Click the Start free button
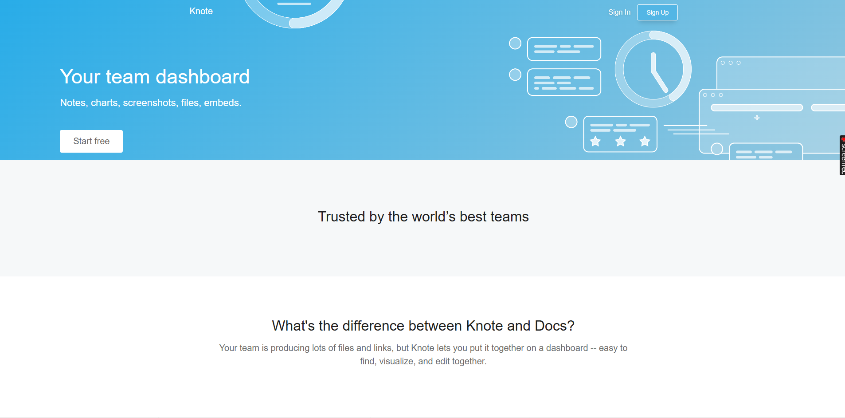This screenshot has width=845, height=418. tap(91, 141)
